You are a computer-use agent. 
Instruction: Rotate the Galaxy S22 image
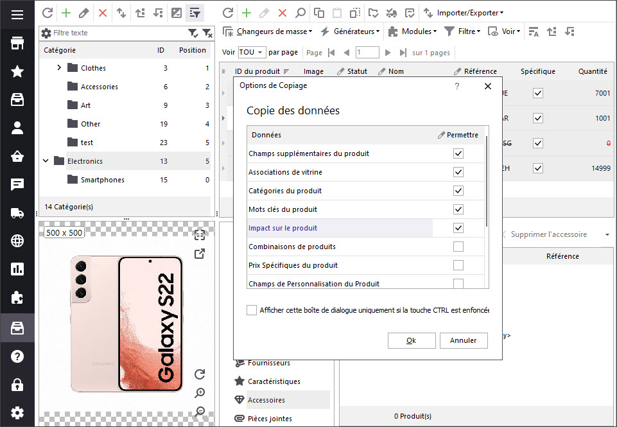(200, 374)
